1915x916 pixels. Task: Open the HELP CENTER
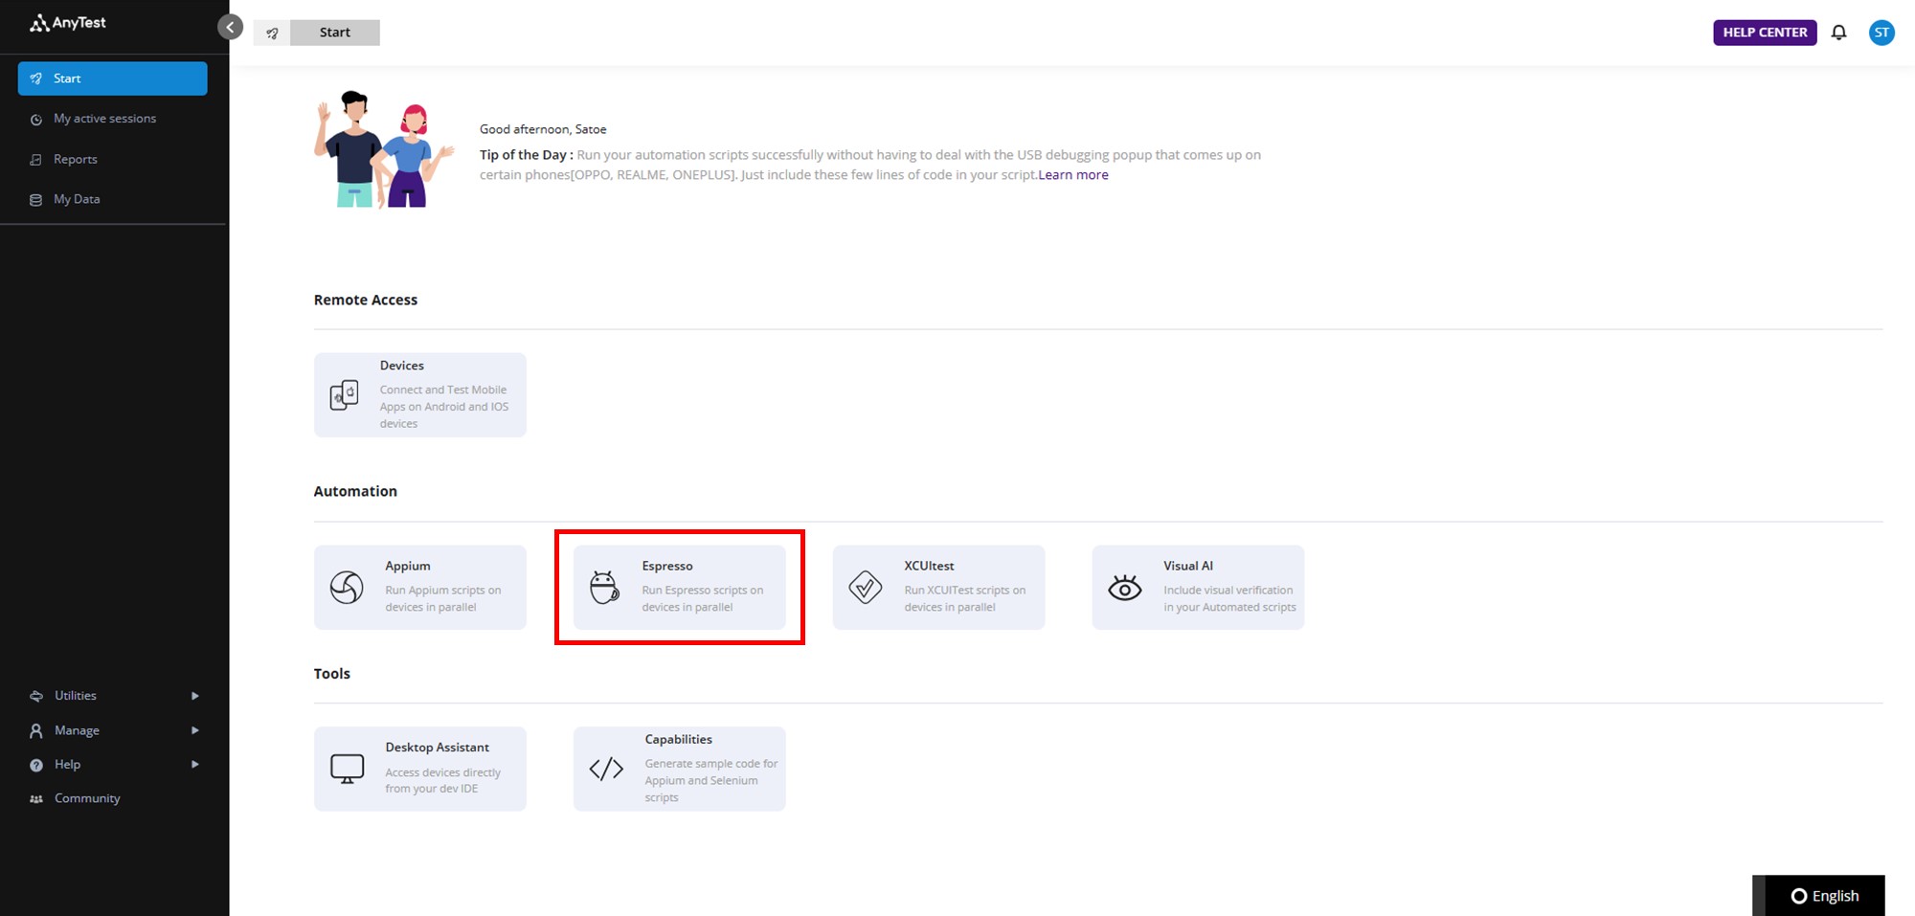click(1765, 33)
